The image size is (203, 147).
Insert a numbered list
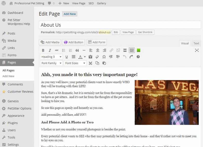(70, 50)
